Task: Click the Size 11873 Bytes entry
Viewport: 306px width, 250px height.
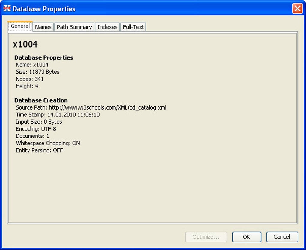Action: click(38, 72)
